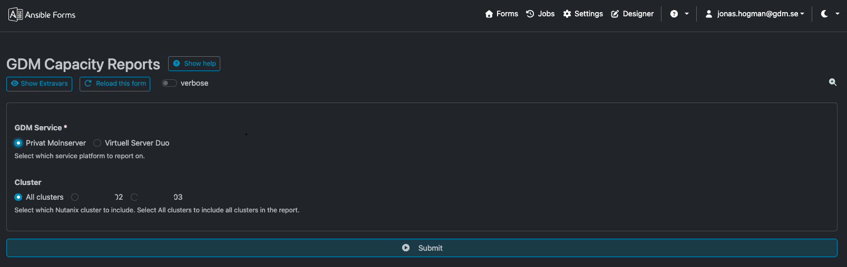Click the Forms home icon
The height and width of the screenshot is (267, 847).
coord(489,14)
